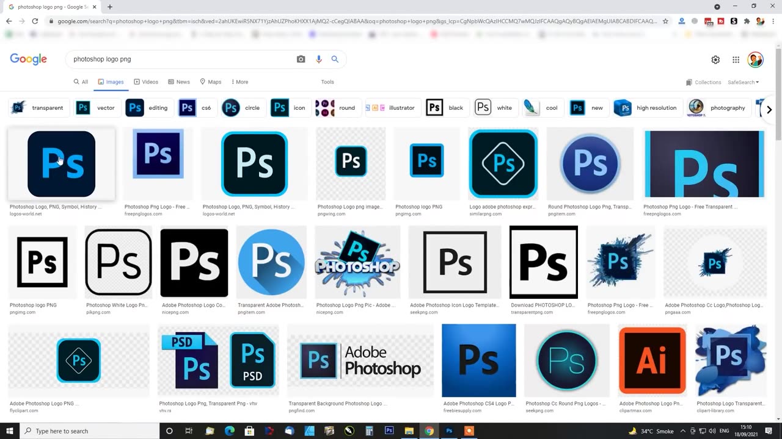
Task: Open Chrome extensions puzzle icon
Action: point(747,21)
